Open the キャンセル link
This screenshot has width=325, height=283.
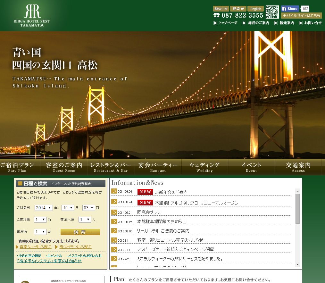[x=54, y=256]
